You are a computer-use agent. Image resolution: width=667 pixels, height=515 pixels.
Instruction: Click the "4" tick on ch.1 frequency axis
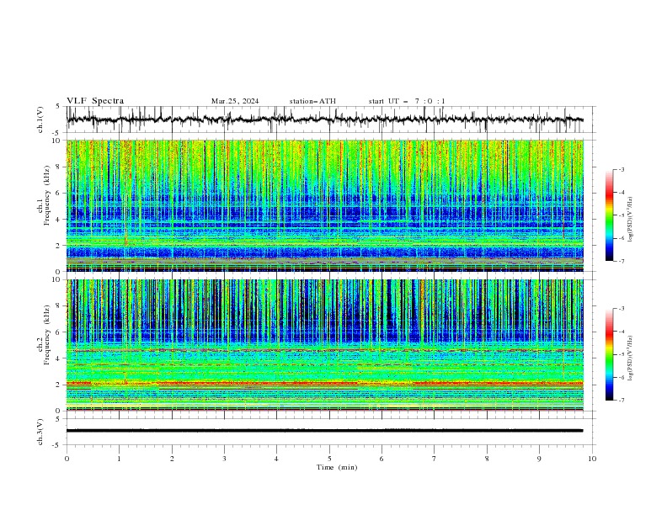click(60, 220)
